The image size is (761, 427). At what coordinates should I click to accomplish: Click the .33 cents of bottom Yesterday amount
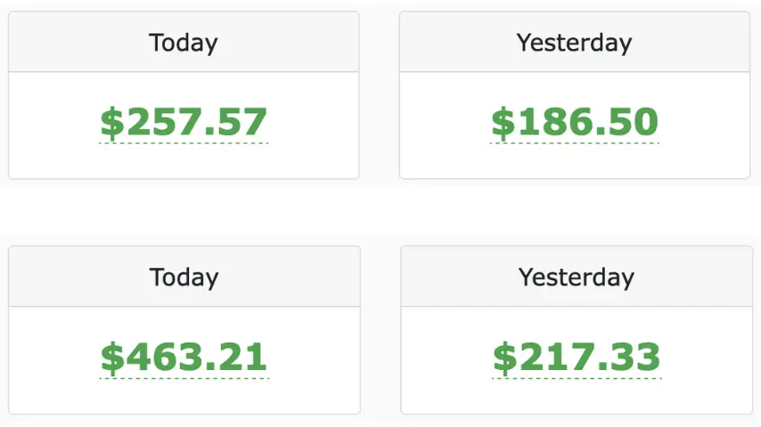coord(634,357)
